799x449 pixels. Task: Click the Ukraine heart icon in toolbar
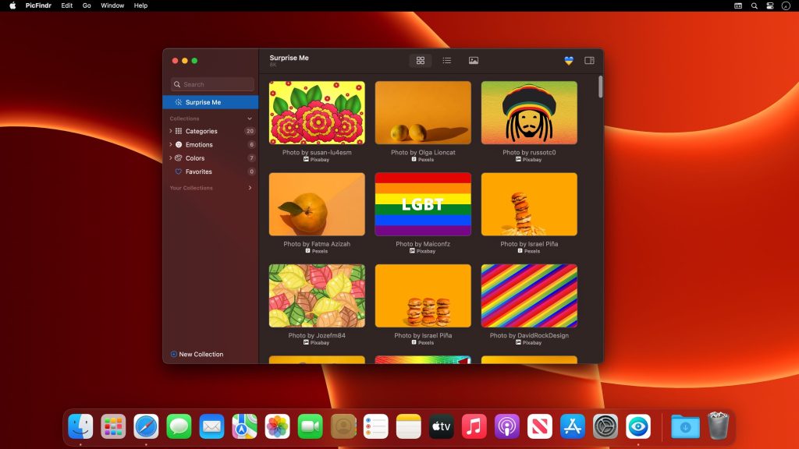567,60
